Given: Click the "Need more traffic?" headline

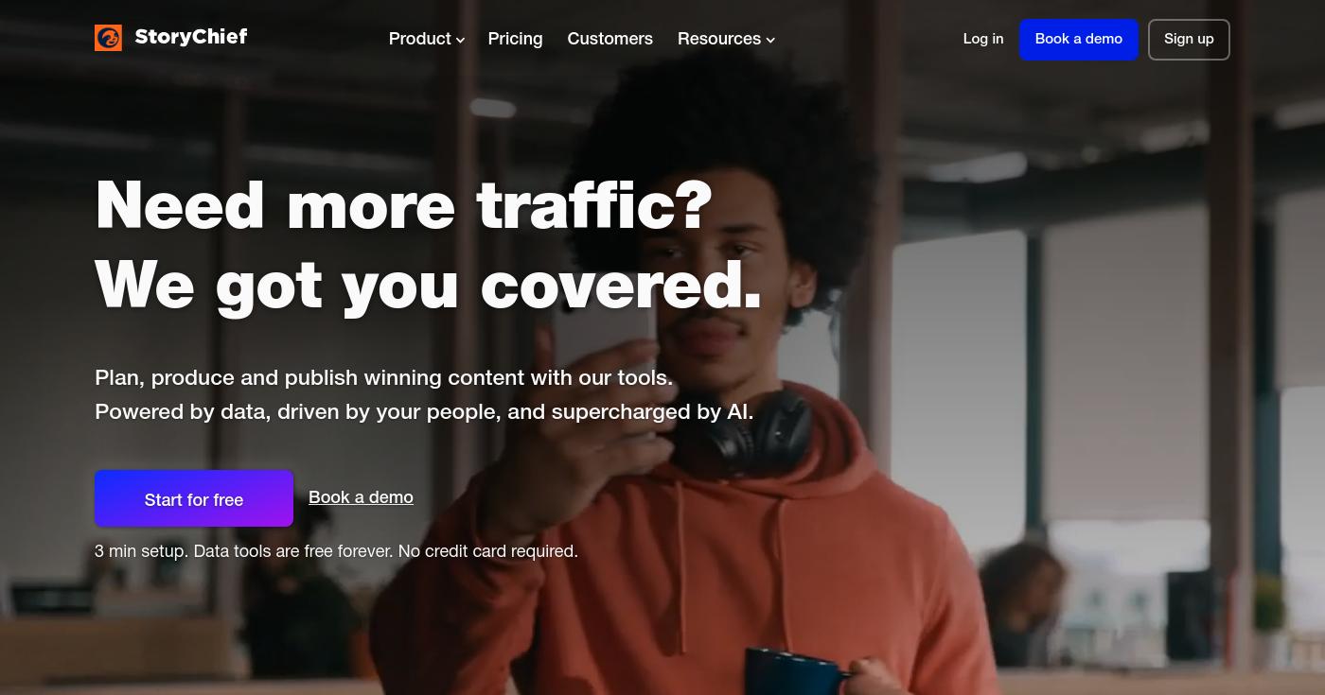Looking at the screenshot, I should coord(404,205).
